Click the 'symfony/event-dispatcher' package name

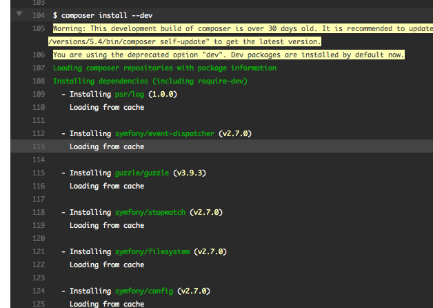[x=165, y=133]
